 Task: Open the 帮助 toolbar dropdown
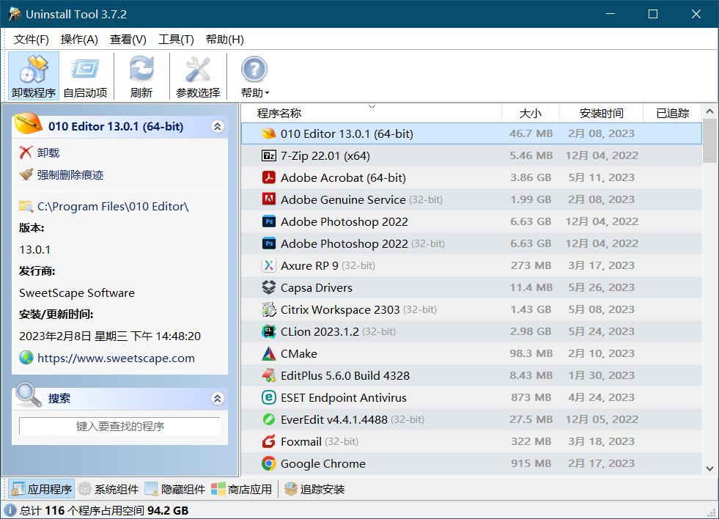(254, 76)
